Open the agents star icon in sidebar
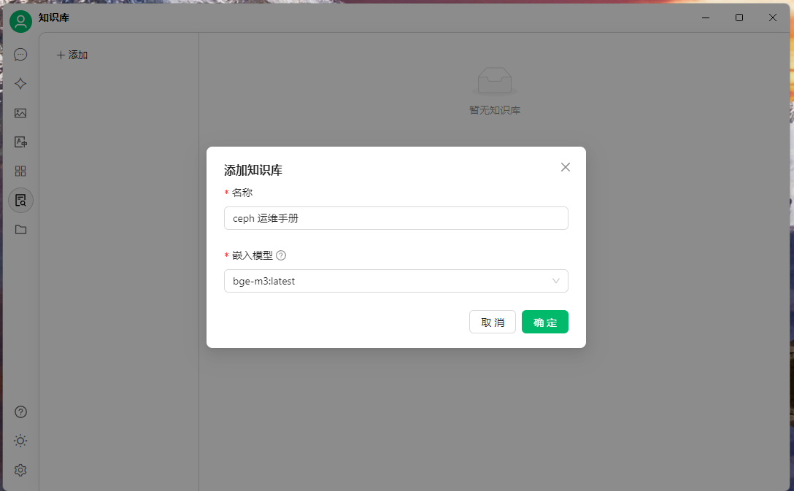This screenshot has width=794, height=491. 20,83
